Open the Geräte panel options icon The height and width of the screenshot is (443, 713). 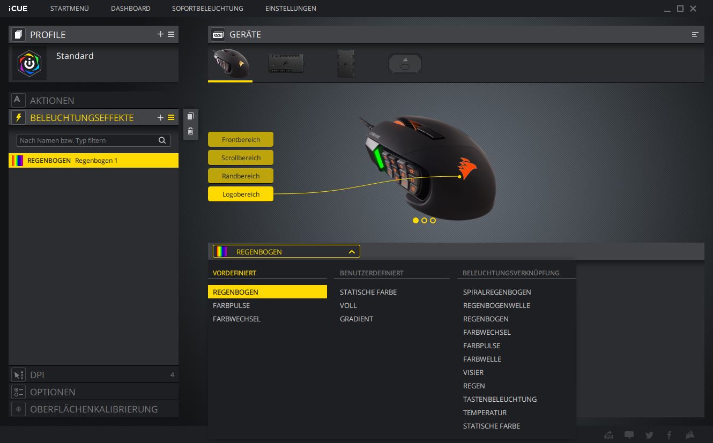(695, 34)
